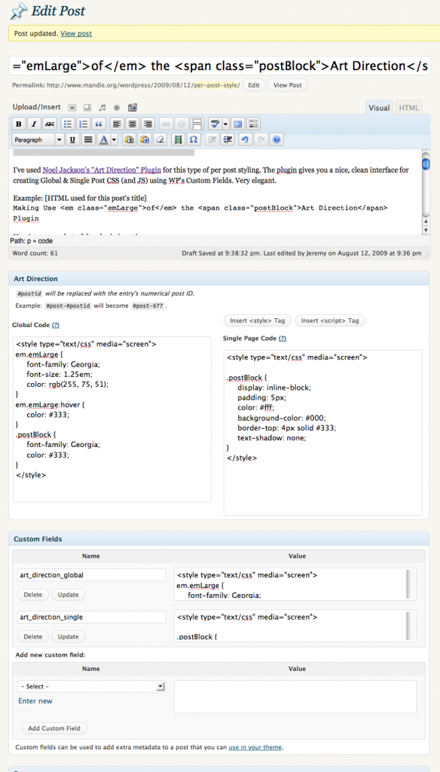The height and width of the screenshot is (772, 440).
Task: Click into the post title field
Action: point(219,66)
